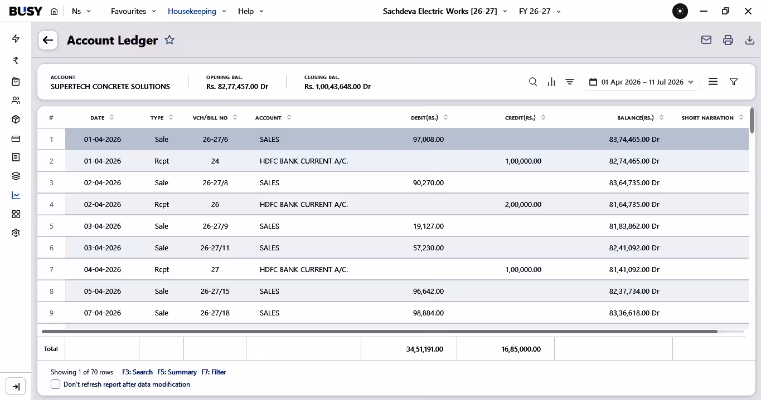The width and height of the screenshot is (761, 400).
Task: Click the F7: Filter link
Action: click(214, 372)
